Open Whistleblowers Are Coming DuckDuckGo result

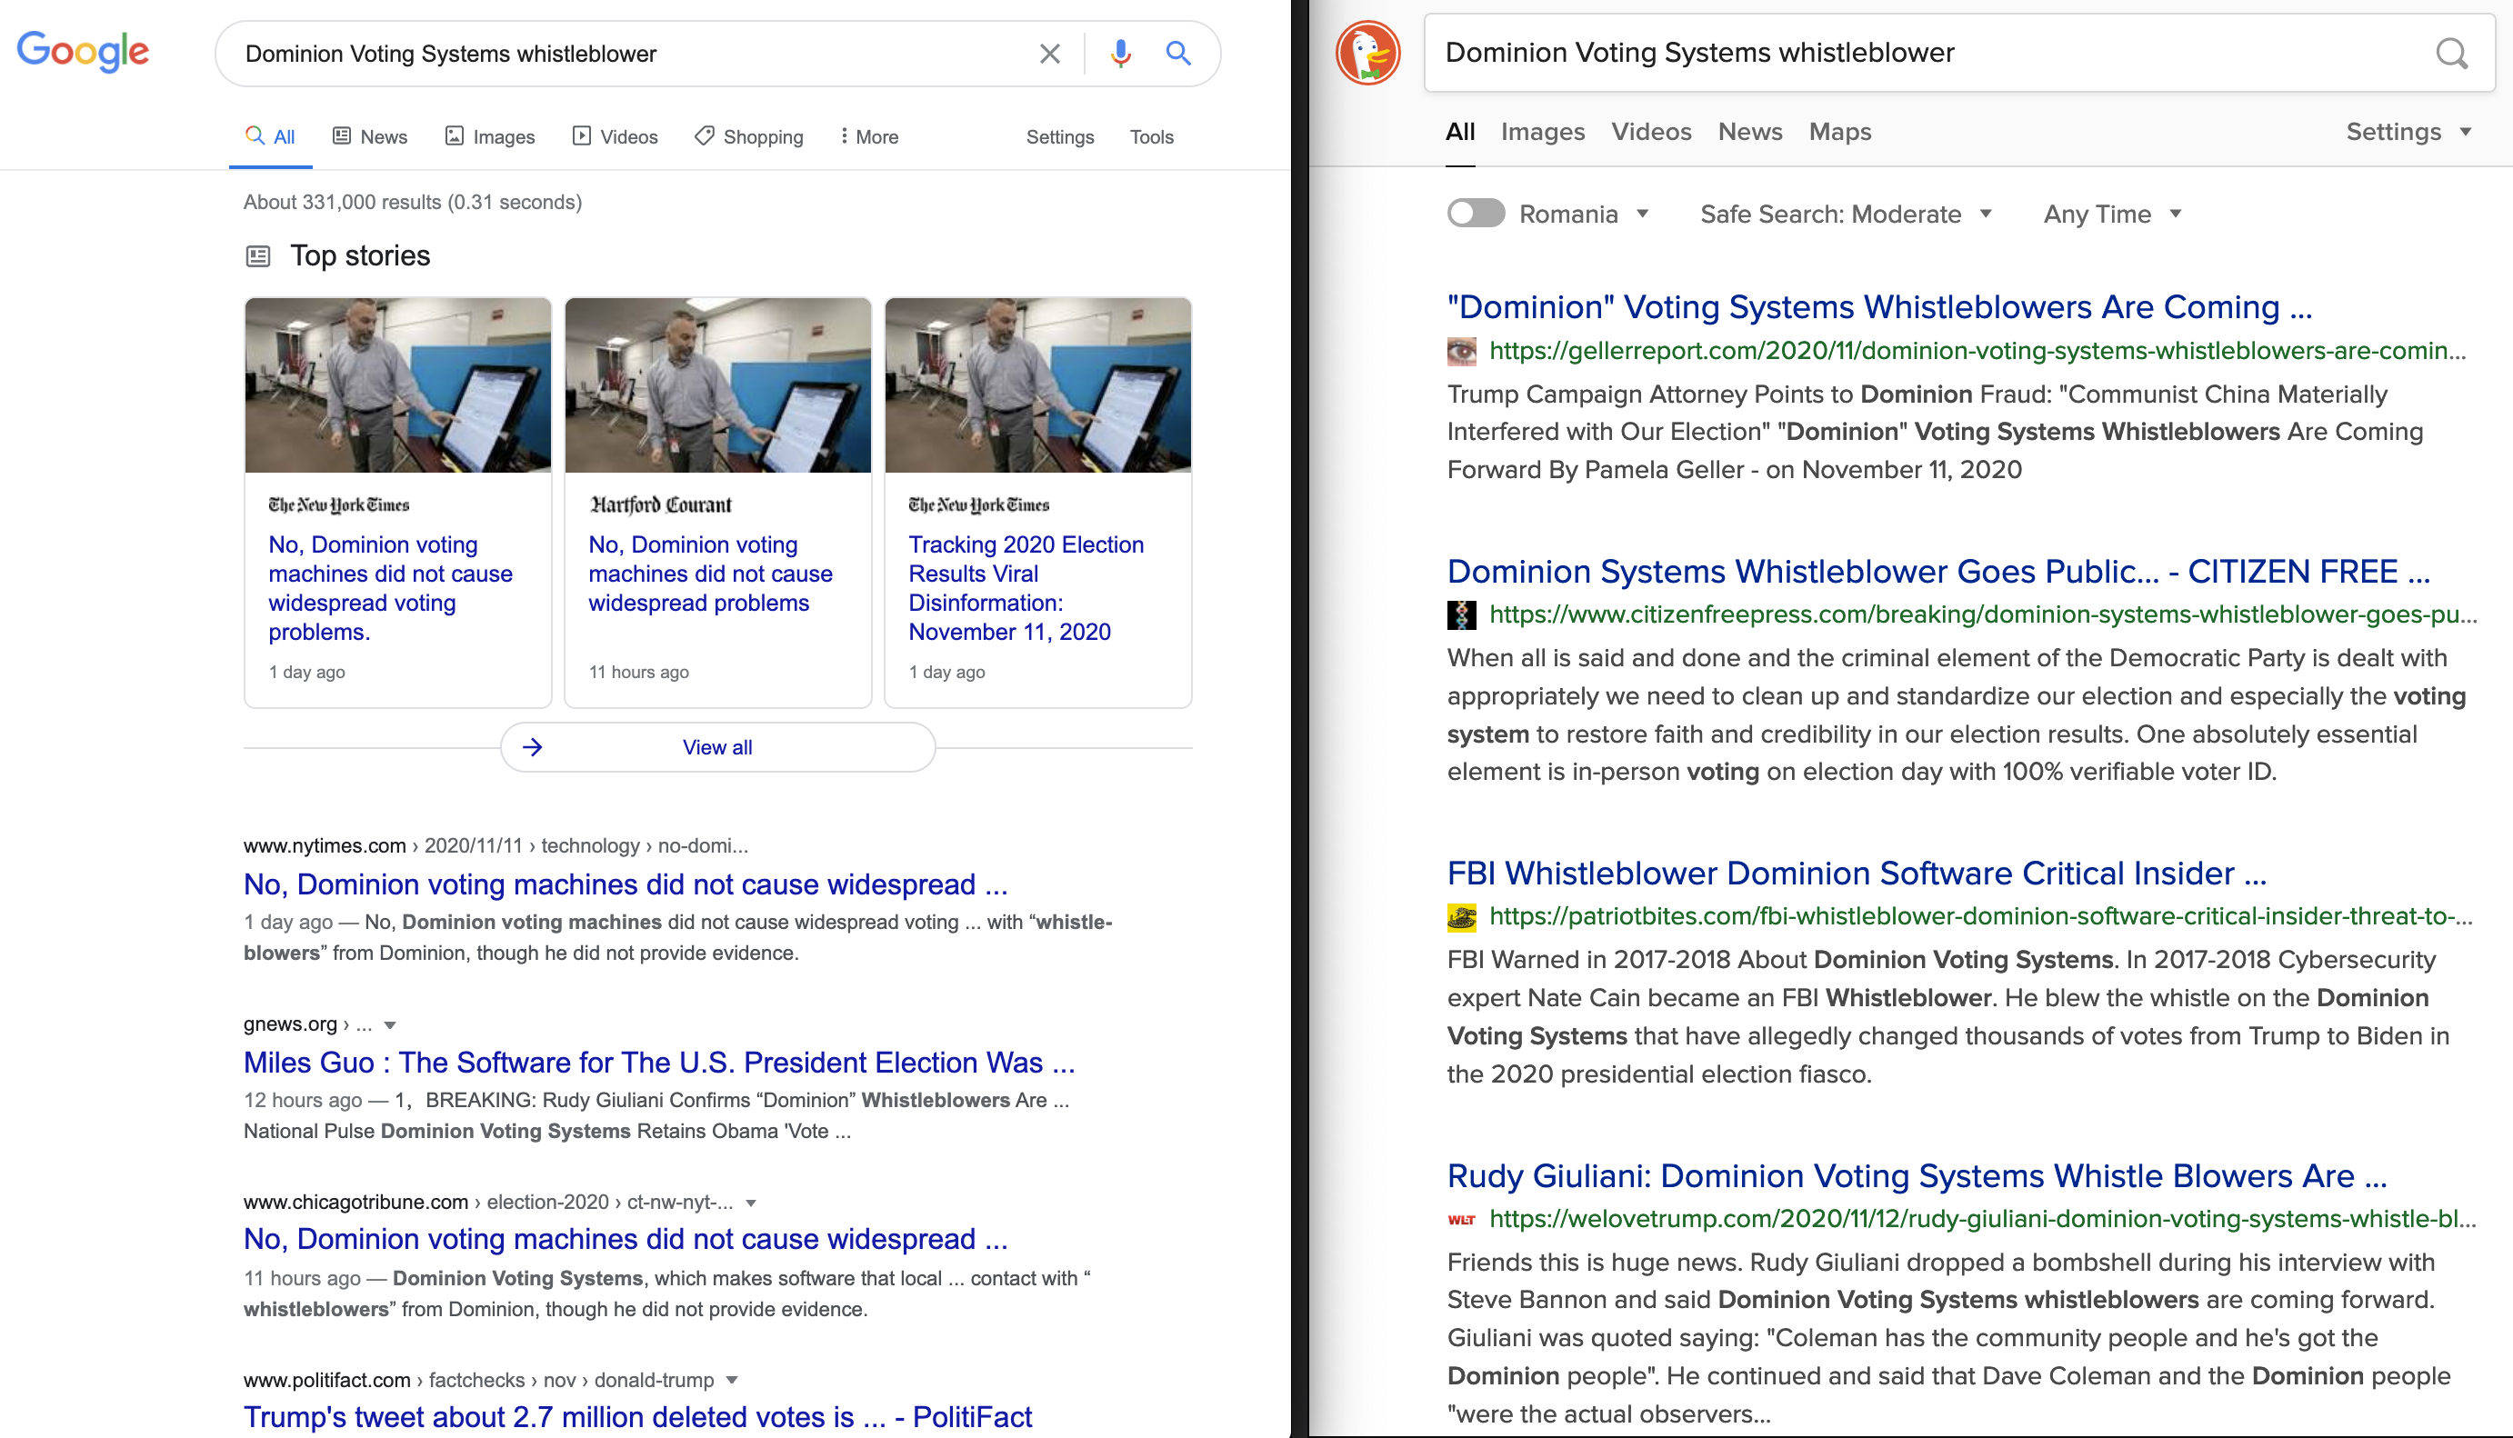pyautogui.click(x=1880, y=307)
